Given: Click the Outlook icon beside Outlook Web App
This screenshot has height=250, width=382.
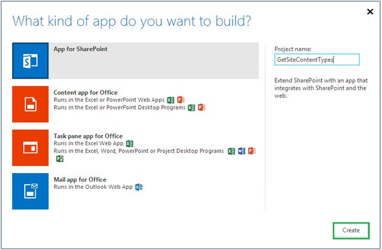Looking at the screenshot, I should (x=139, y=188).
